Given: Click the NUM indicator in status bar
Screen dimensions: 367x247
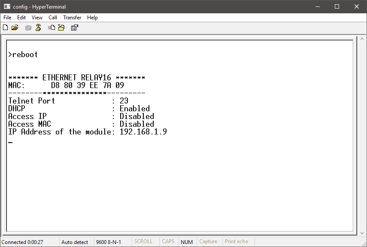Looking at the screenshot, I should point(187,242).
